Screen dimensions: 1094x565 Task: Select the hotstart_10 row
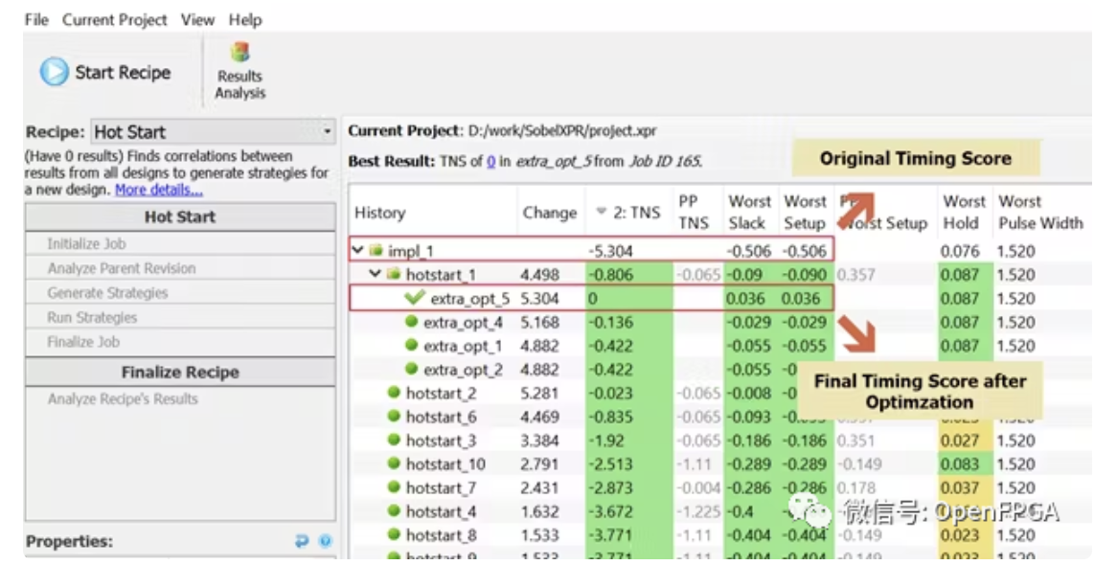[445, 464]
